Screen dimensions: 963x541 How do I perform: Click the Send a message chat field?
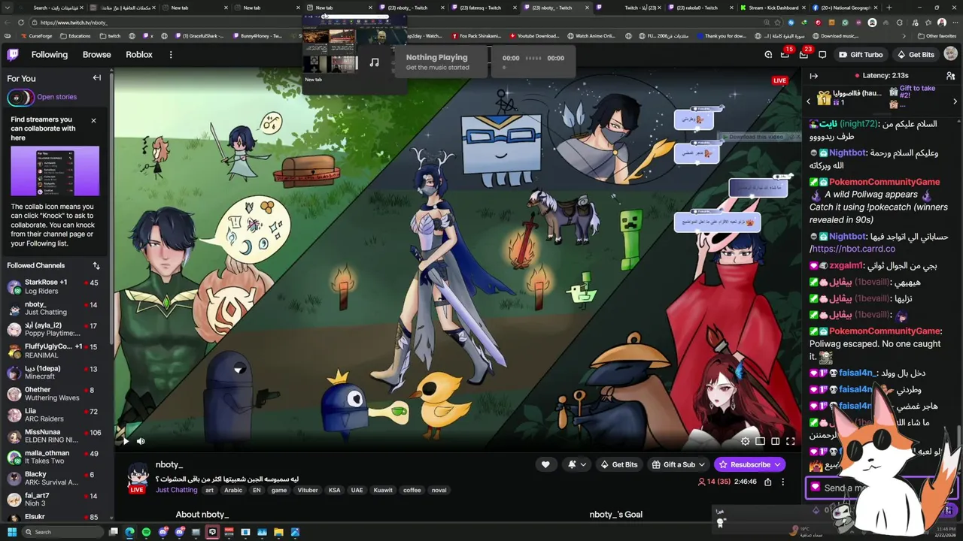click(880, 488)
